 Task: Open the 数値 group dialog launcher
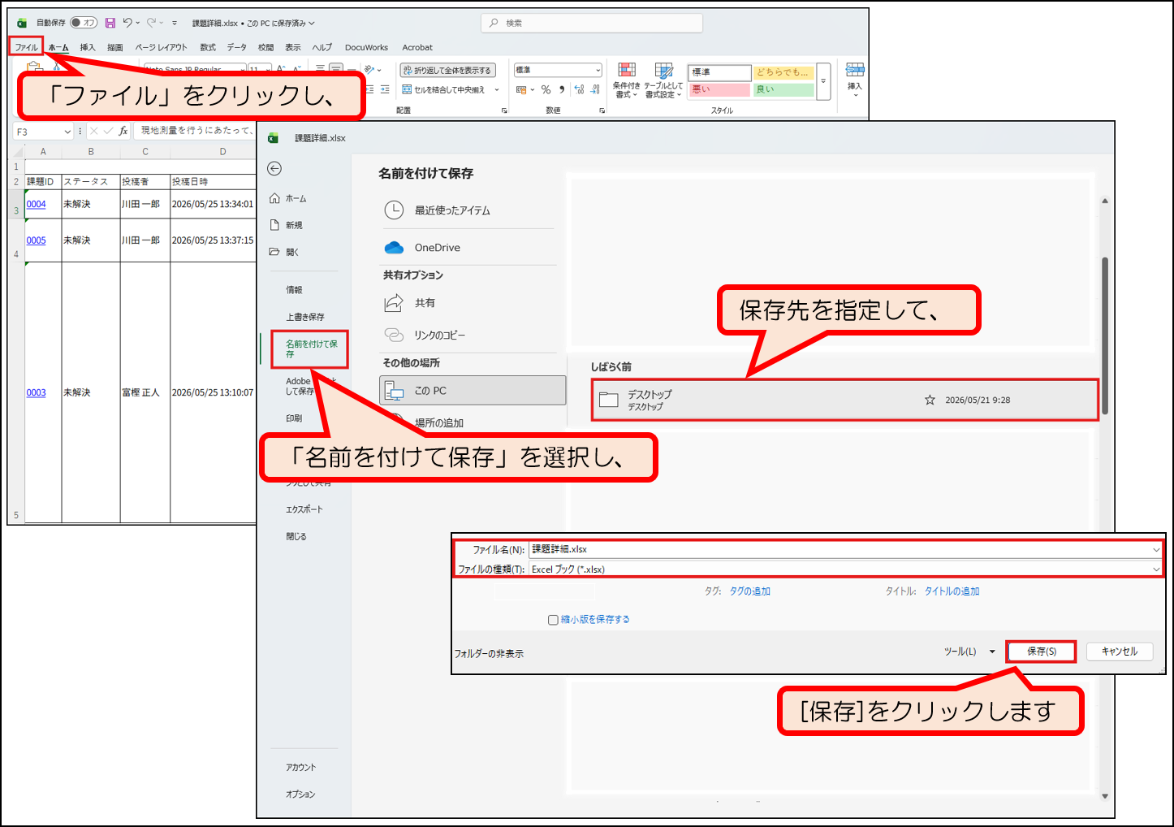click(602, 110)
